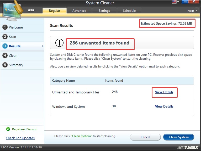Screen dimensions: 201x151
Task: Click the step 1 Welcome number icon
Action: coord(5,27)
